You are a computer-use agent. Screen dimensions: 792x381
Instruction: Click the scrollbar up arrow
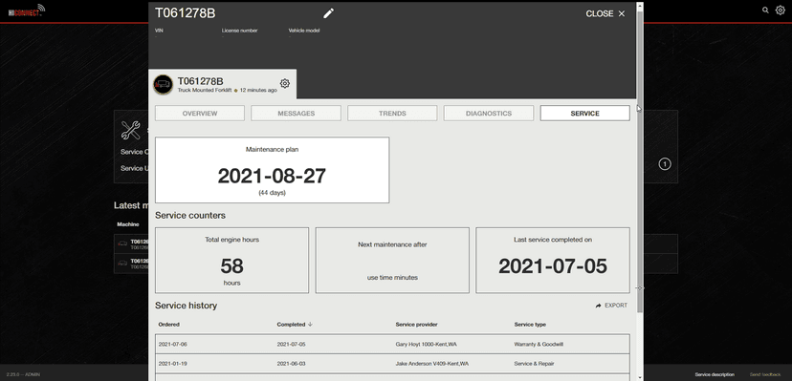coord(640,6)
